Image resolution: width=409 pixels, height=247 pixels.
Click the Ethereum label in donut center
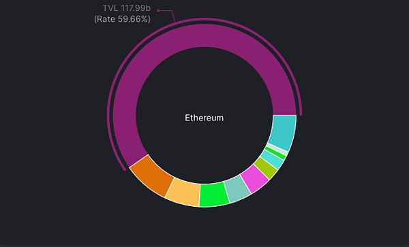tap(204, 118)
